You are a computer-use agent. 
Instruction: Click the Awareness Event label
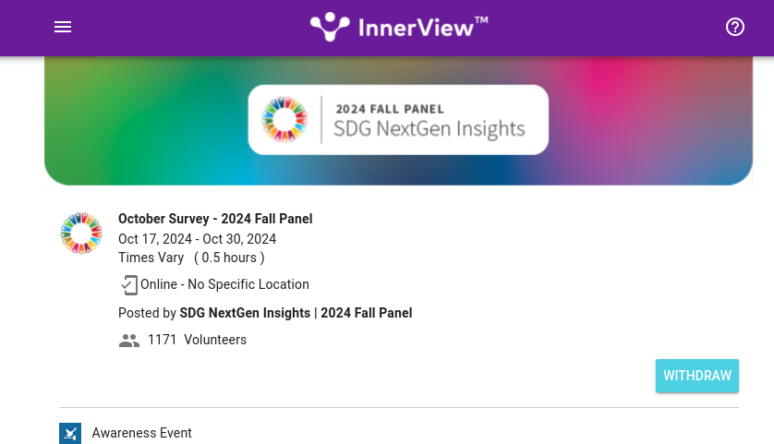click(142, 433)
